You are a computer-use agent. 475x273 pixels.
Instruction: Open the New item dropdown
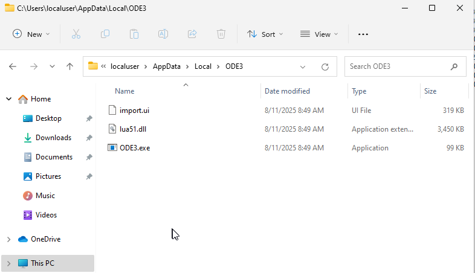point(31,34)
